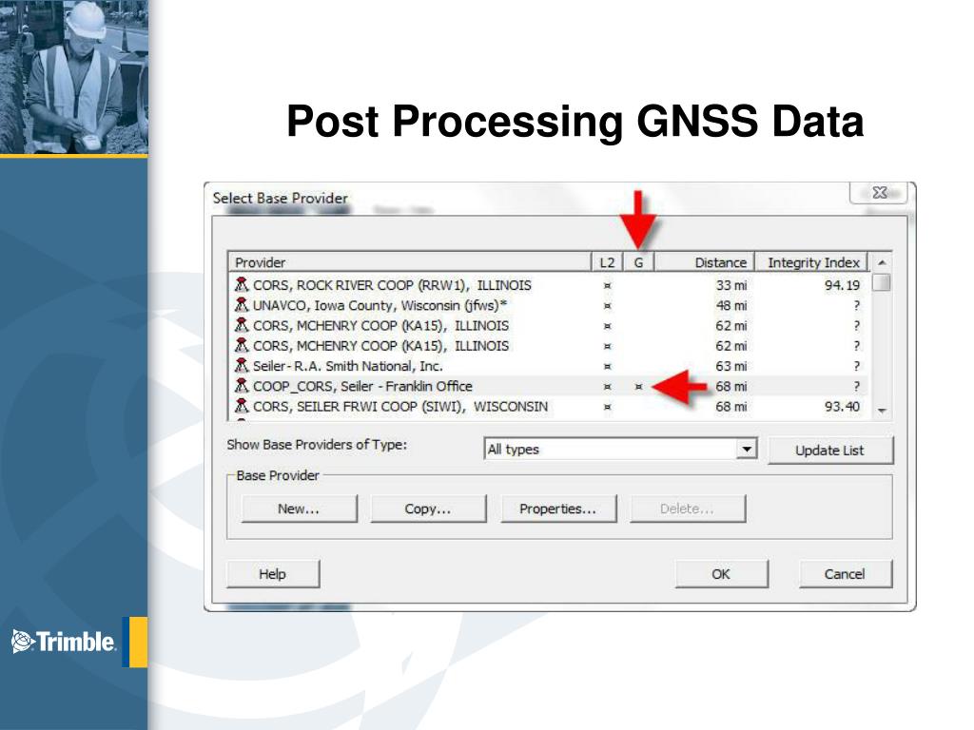Click the Help button
974x730 pixels.
(x=273, y=573)
